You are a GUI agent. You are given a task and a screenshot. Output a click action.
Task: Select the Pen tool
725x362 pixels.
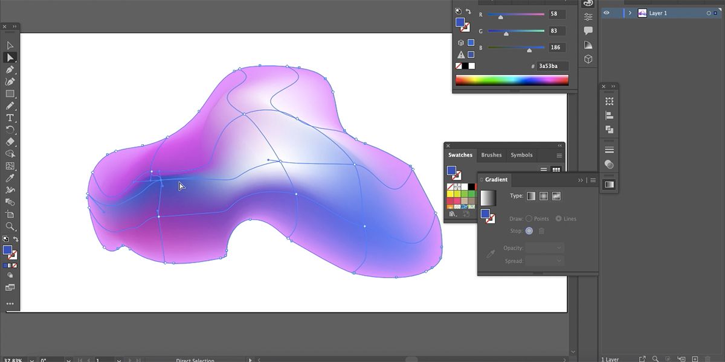coord(10,69)
